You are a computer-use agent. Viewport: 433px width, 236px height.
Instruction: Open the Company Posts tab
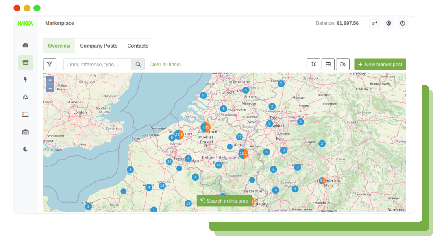point(98,46)
